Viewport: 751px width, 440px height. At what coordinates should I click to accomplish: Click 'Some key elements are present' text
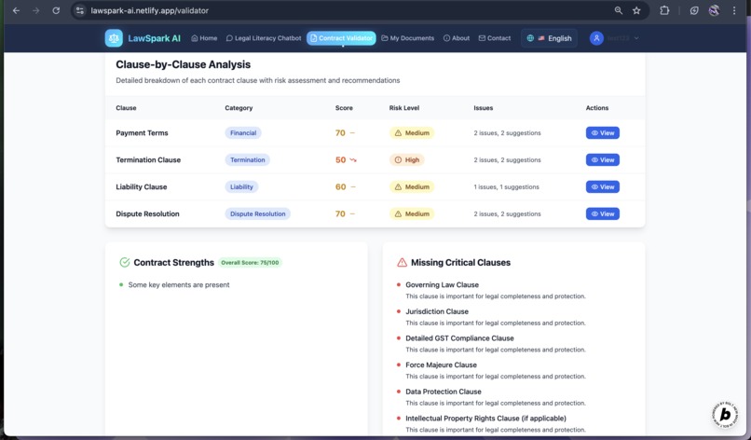pos(179,284)
